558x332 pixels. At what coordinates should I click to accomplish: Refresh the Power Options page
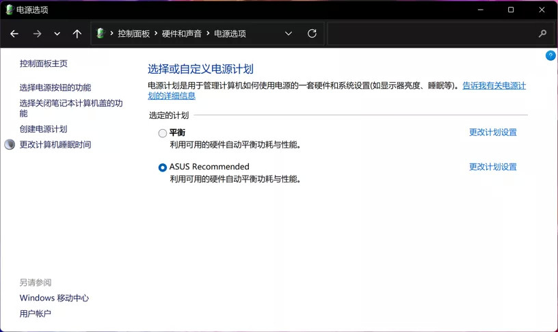click(x=312, y=33)
